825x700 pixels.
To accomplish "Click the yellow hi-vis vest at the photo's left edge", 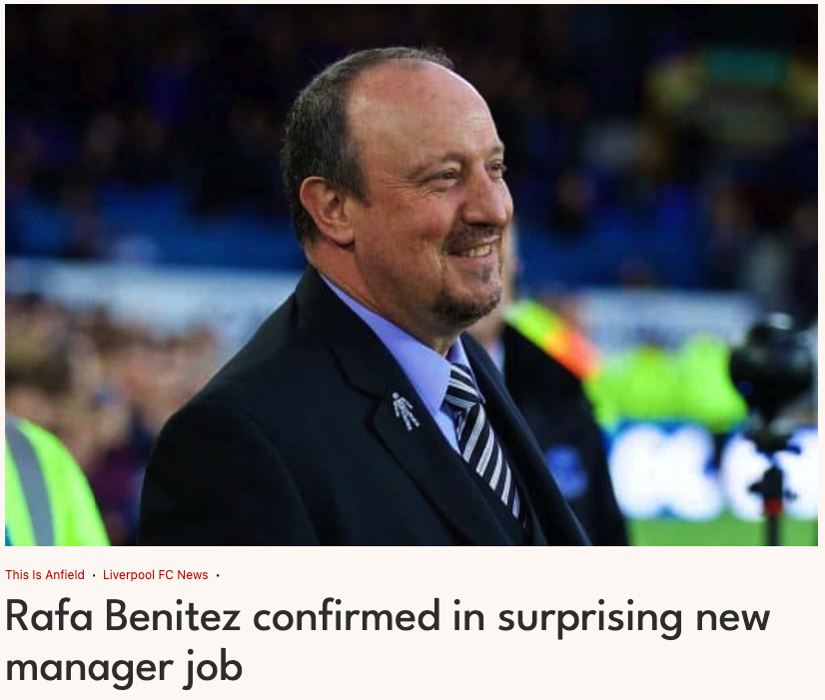I will (x=50, y=489).
